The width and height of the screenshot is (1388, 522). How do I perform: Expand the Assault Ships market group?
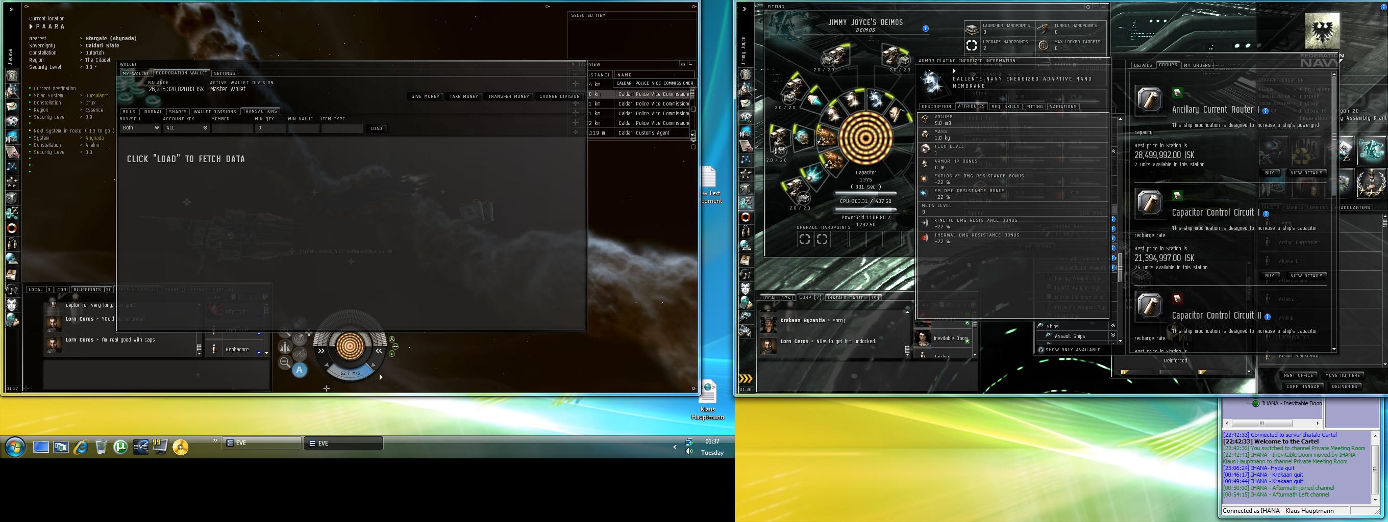1113,335
